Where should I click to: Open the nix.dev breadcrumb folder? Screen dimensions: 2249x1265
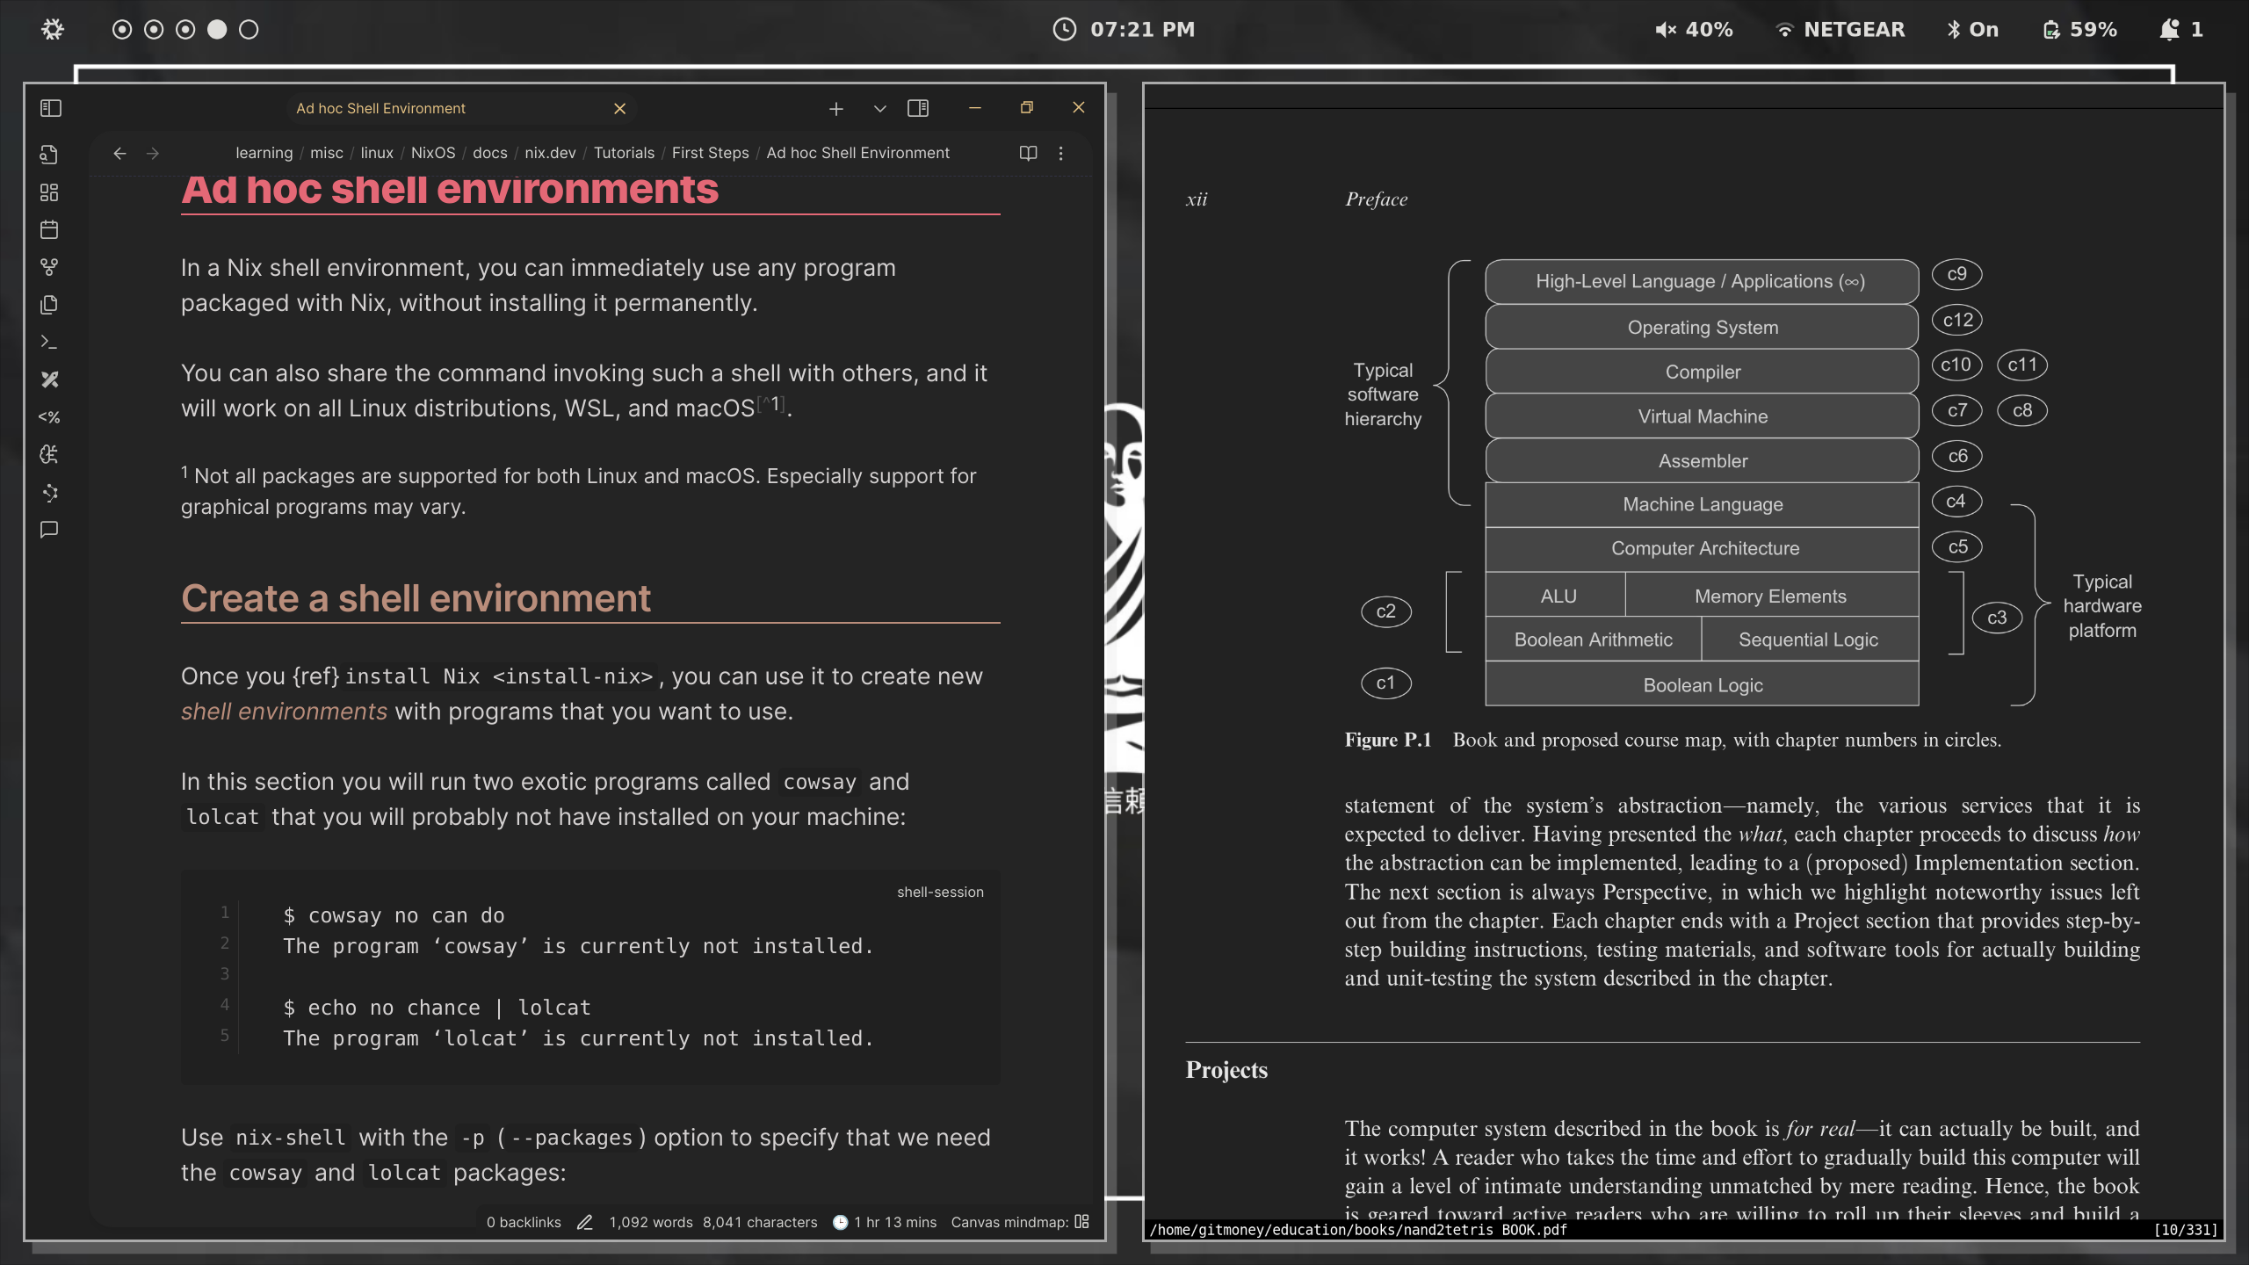(x=550, y=153)
